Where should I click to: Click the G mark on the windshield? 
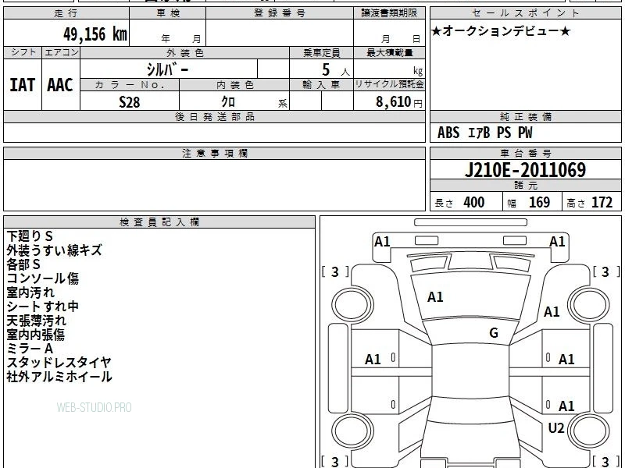(494, 332)
